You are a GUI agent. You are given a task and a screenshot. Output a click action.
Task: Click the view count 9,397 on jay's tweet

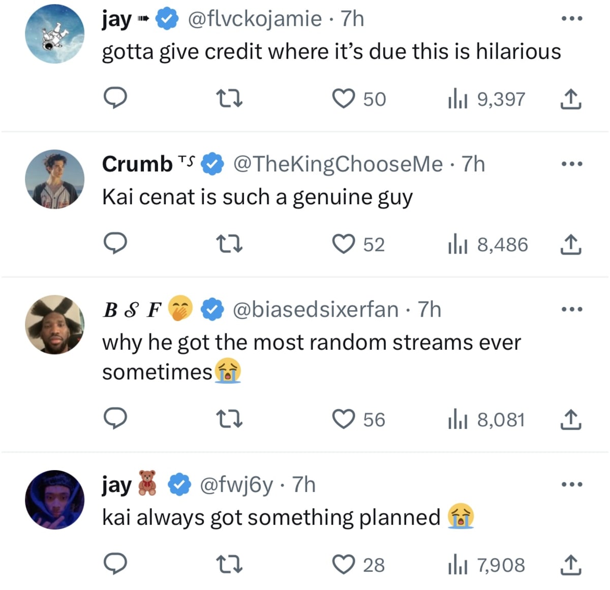tap(501, 99)
